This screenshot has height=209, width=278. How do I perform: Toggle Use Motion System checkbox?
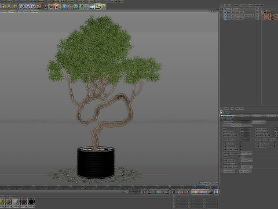pos(241,149)
